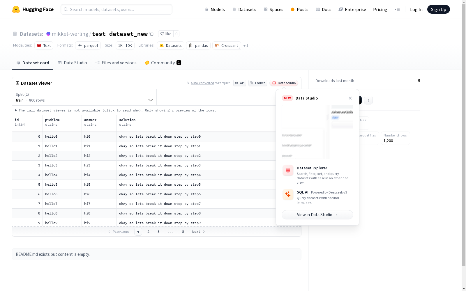Viewport: 466px width, 291px height.
Task: Show the +1 additional libraries
Action: (x=246, y=45)
